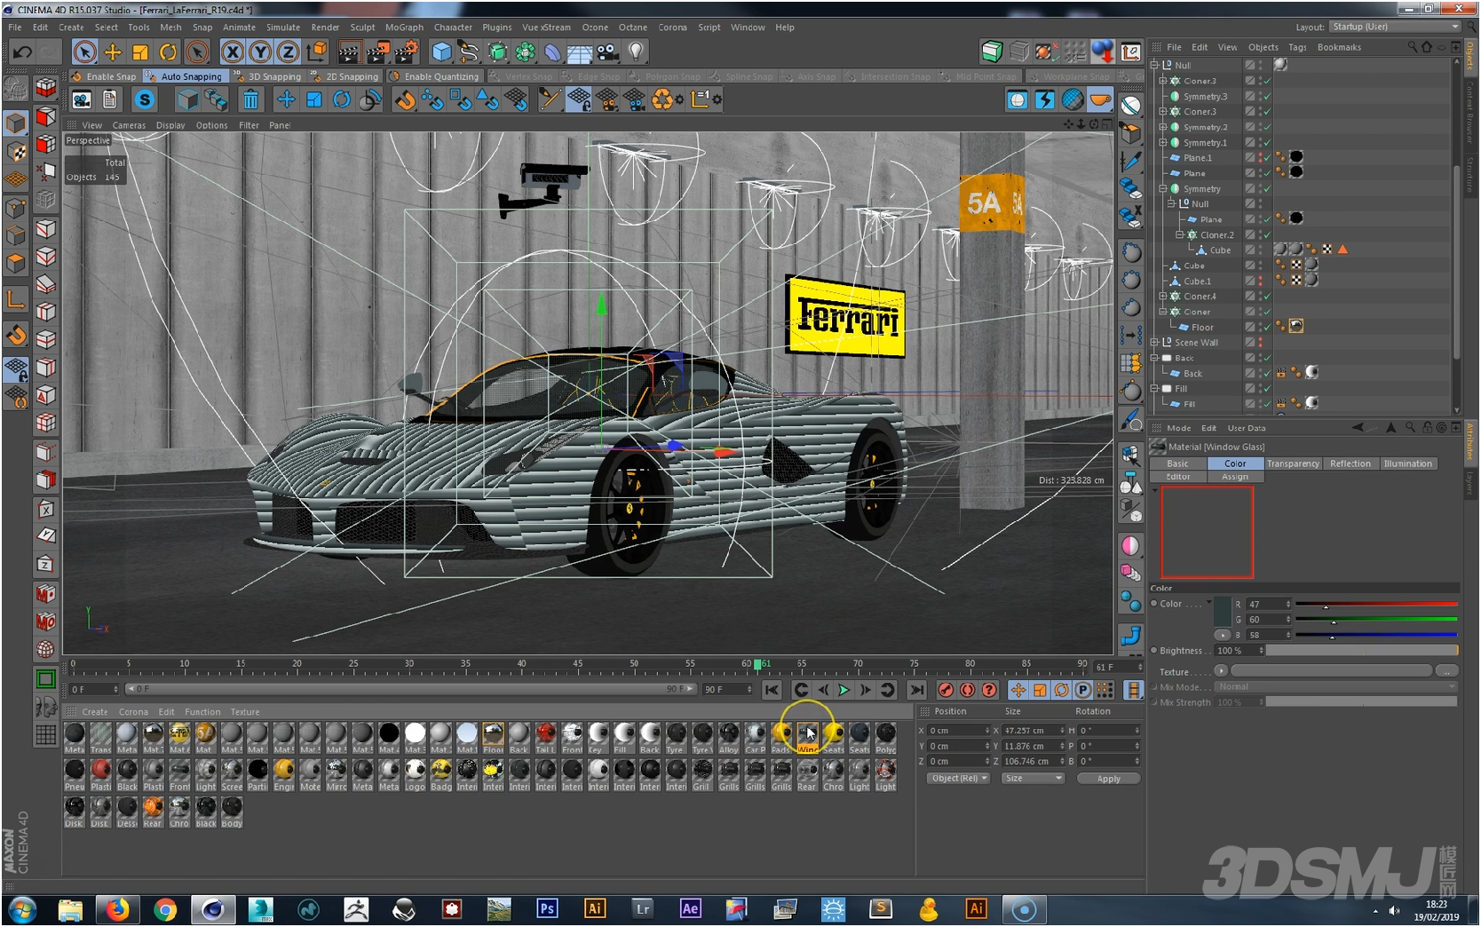Image resolution: width=1481 pixels, height=927 pixels.
Task: Click the Light bulb object icon
Action: click(x=636, y=52)
